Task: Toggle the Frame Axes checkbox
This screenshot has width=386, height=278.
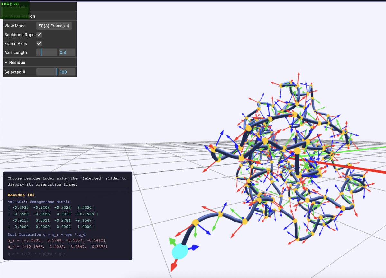Action: (x=39, y=43)
